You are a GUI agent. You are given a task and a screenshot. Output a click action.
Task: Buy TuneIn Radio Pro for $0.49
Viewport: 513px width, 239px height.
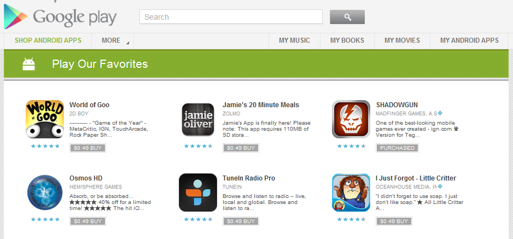click(x=241, y=221)
